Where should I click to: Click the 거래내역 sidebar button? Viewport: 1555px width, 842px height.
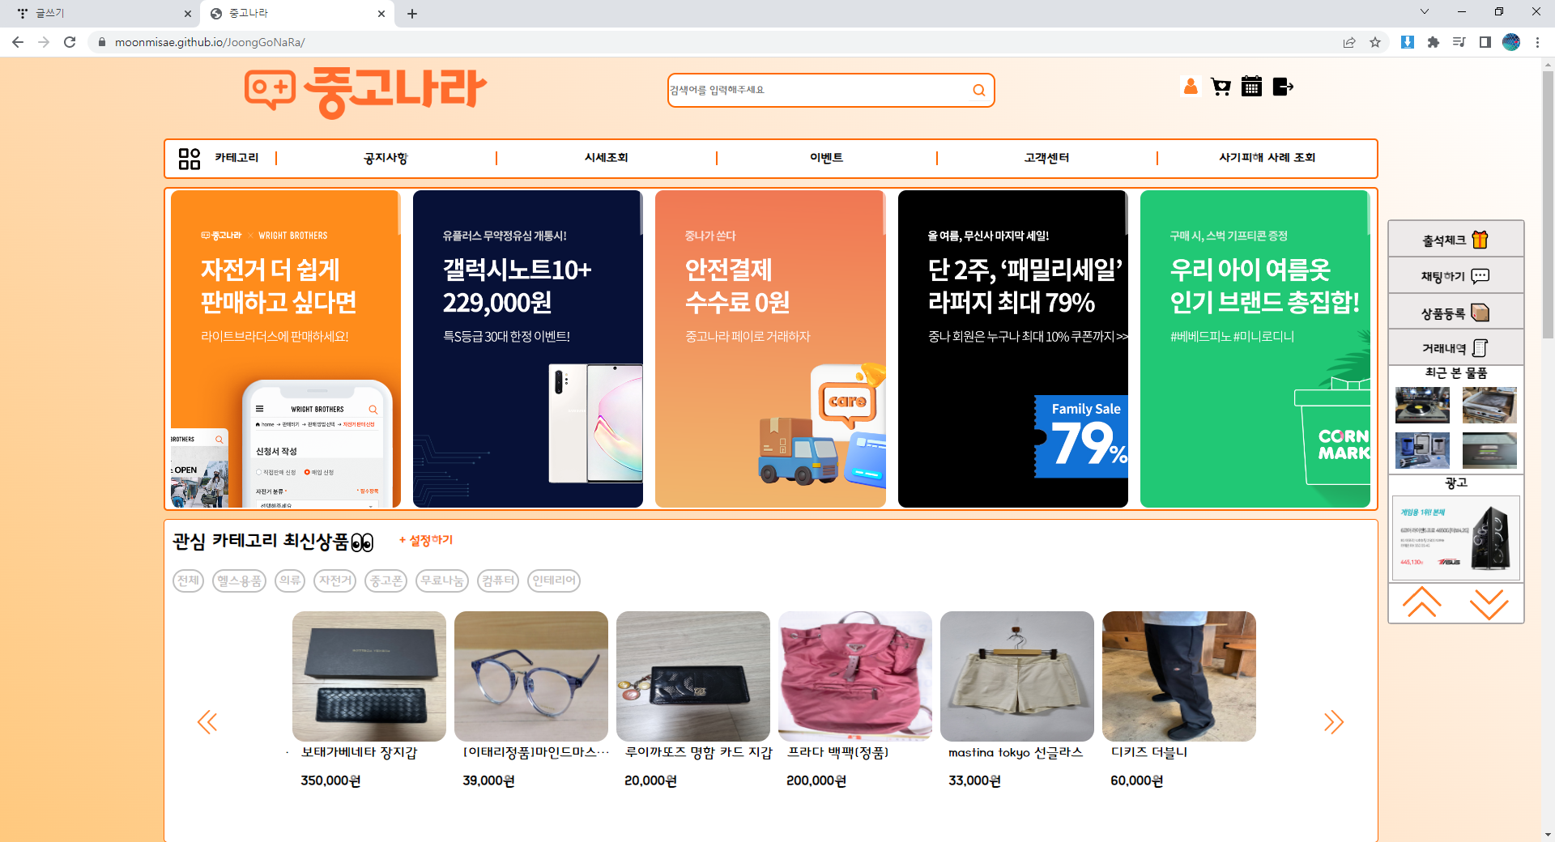1455,348
